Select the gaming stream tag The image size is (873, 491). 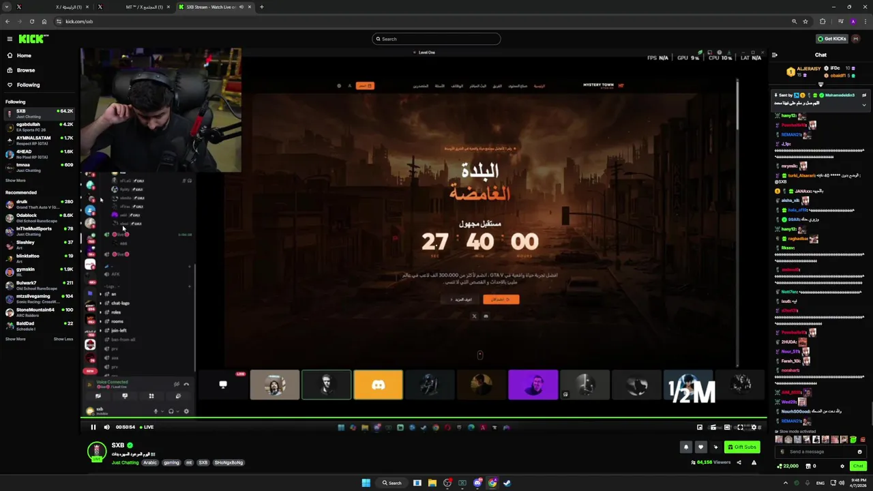click(171, 462)
